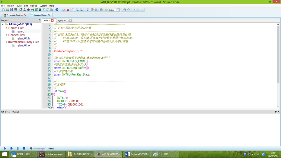Click the New Project toolbar icon
The width and height of the screenshot is (281, 158).
point(4,10)
